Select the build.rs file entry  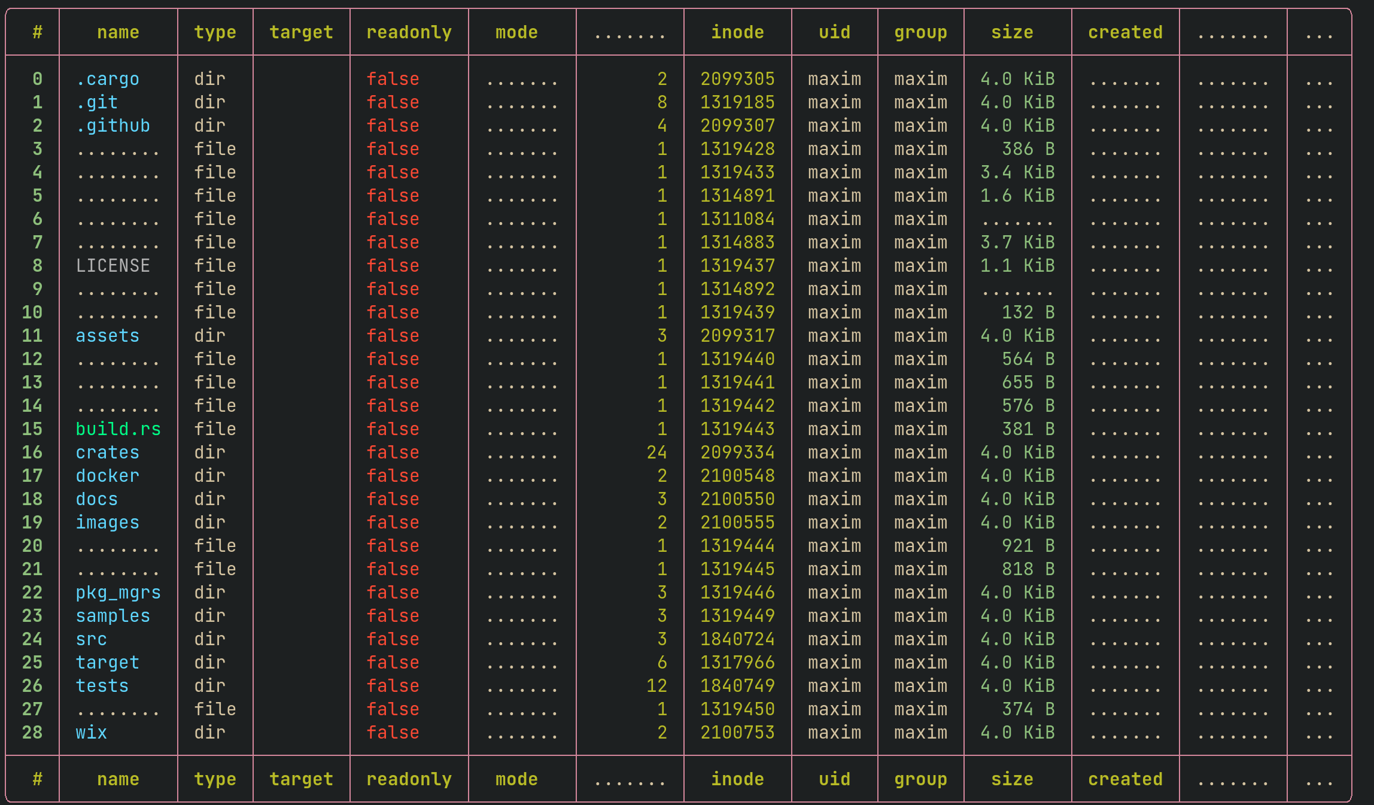118,429
